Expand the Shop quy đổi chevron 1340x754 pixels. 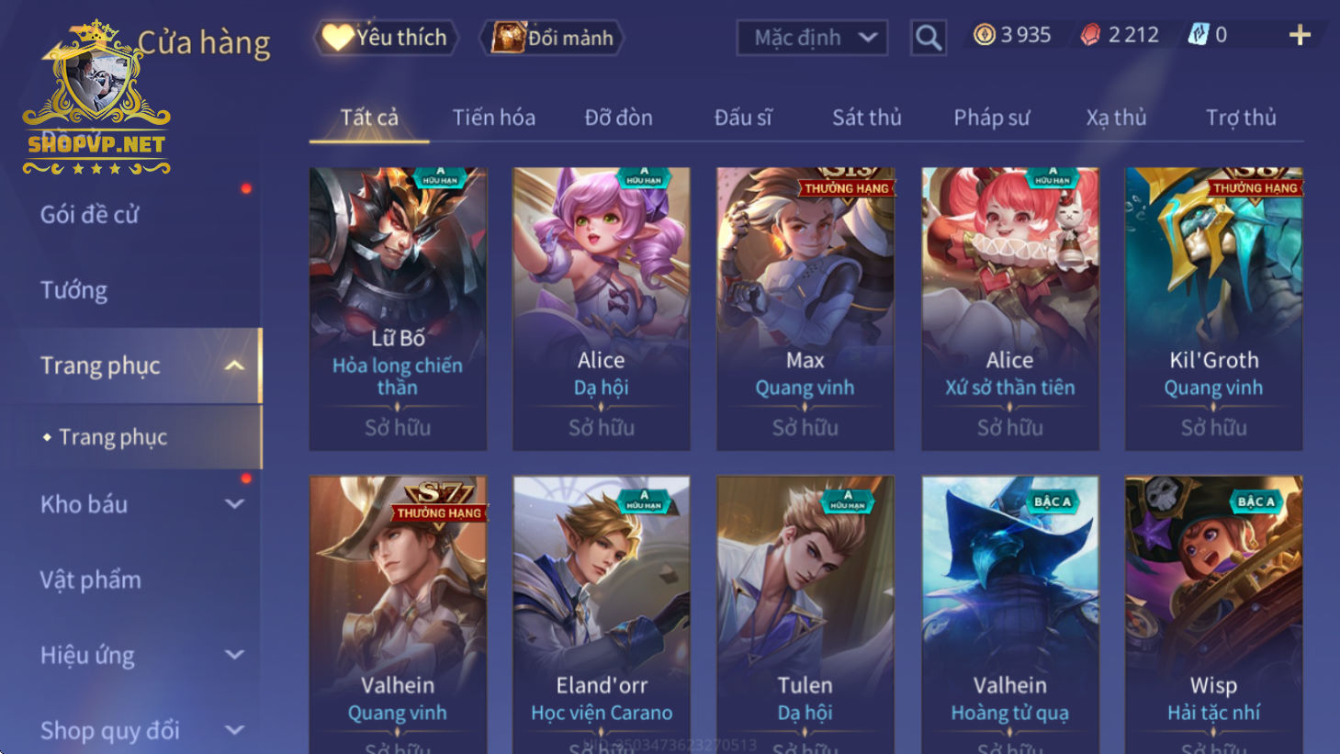235,730
